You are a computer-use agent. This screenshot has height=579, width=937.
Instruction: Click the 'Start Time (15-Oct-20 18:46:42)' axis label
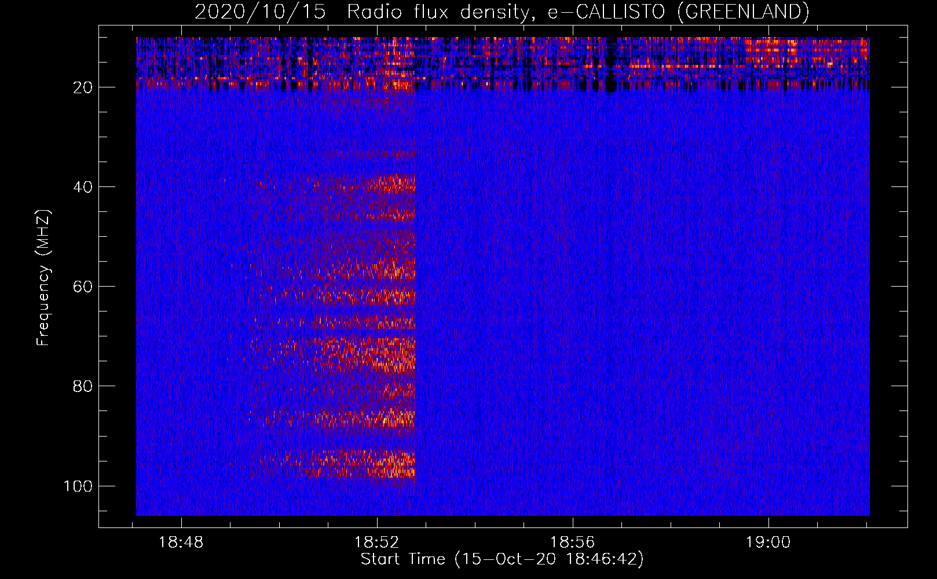click(502, 559)
